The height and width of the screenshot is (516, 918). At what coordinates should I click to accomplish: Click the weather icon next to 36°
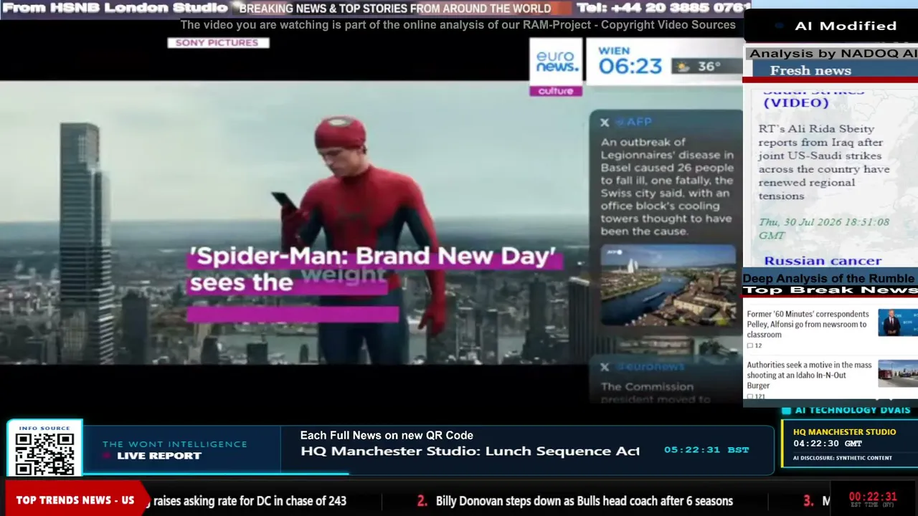click(682, 67)
